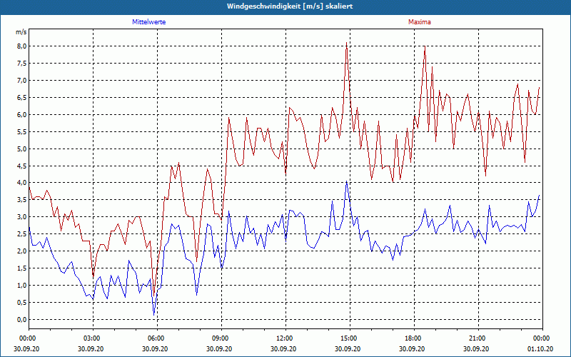This screenshot has width=571, height=357.
Task: Click the 4,0 y-axis label
Action: [x=21, y=183]
